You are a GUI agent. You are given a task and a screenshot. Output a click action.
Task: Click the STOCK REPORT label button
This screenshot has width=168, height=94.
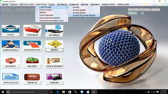pyautogui.click(x=54, y=66)
